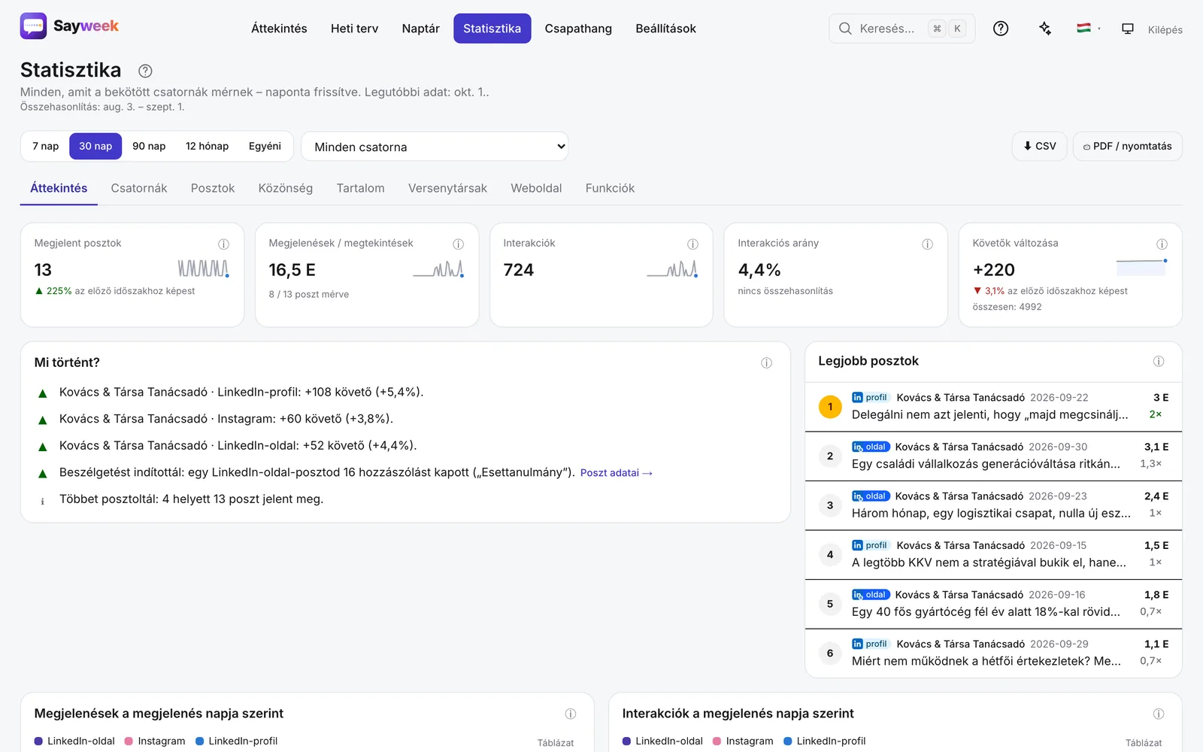Click info icon in Legjobb posztok panel
Screen dimensions: 1203x752
coord(1159,361)
